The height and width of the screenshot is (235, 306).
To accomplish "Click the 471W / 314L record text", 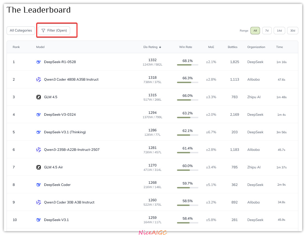I will 152,170.
